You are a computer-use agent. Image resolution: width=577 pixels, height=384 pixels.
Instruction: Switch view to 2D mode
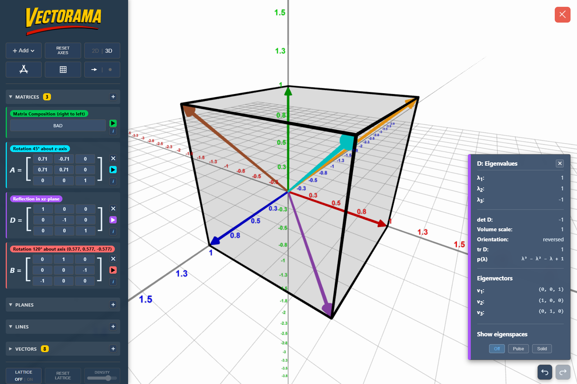pyautogui.click(x=95, y=51)
